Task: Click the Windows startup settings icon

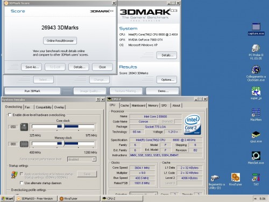Action: 14,175
